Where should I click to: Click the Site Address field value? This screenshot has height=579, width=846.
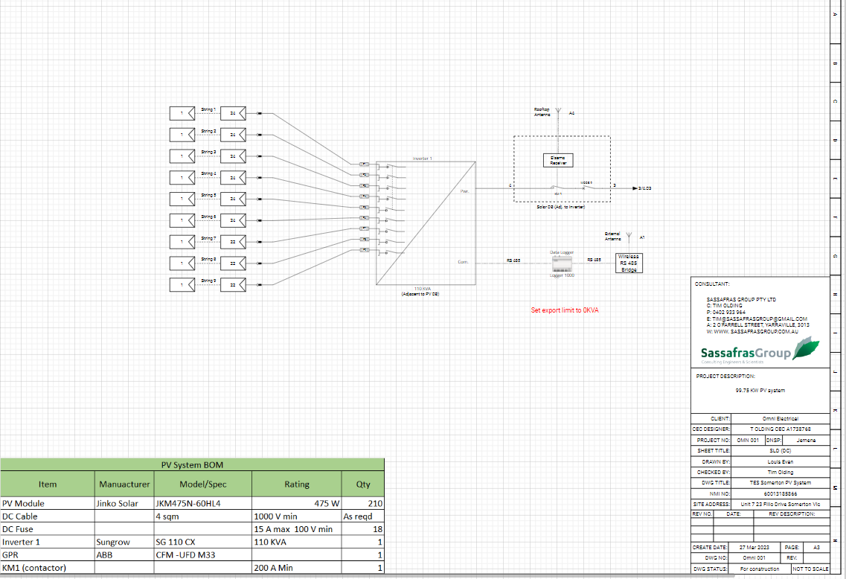[x=778, y=504]
